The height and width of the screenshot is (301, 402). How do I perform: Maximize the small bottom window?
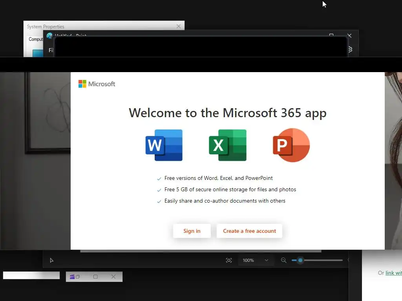95,277
